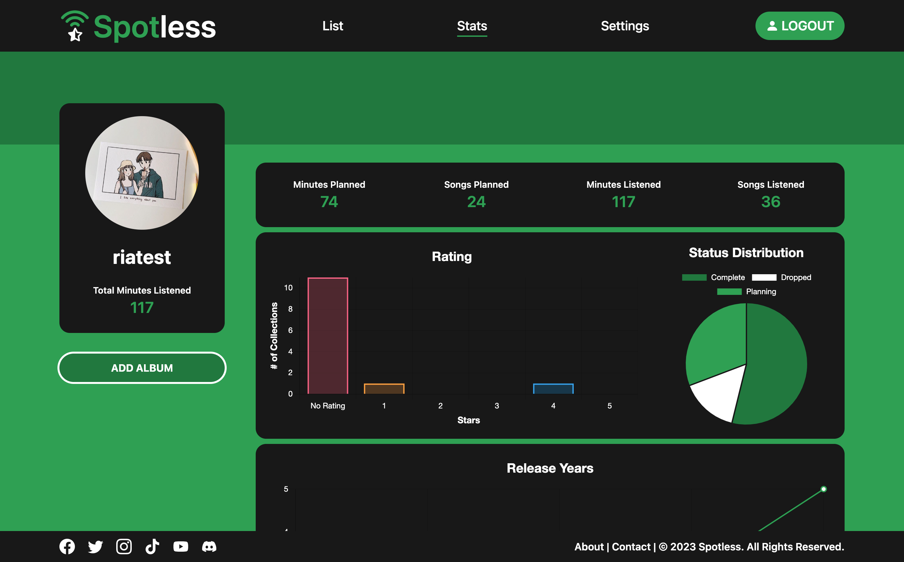904x562 pixels.
Task: Open the About link in the footer
Action: click(x=589, y=547)
